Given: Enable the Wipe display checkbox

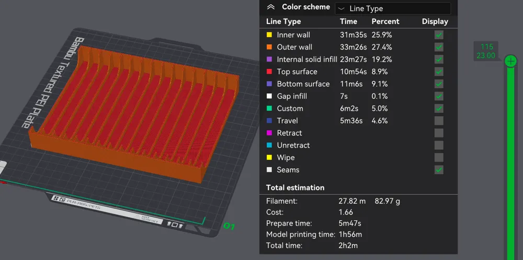Looking at the screenshot, I should point(439,158).
